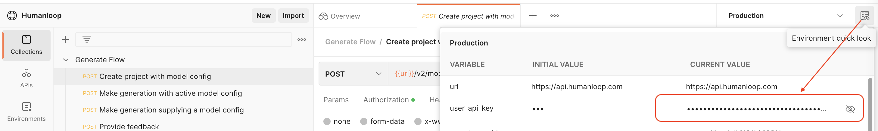
Task: Open the collections three-dot options menu
Action: tap(301, 39)
